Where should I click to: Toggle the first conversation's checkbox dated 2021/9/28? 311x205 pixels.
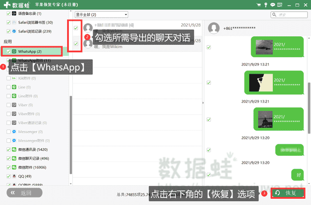(76, 28)
